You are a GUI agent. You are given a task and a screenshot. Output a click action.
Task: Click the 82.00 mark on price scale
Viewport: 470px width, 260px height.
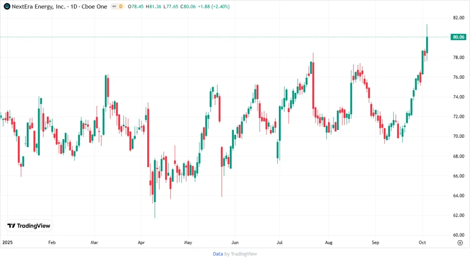(459, 18)
